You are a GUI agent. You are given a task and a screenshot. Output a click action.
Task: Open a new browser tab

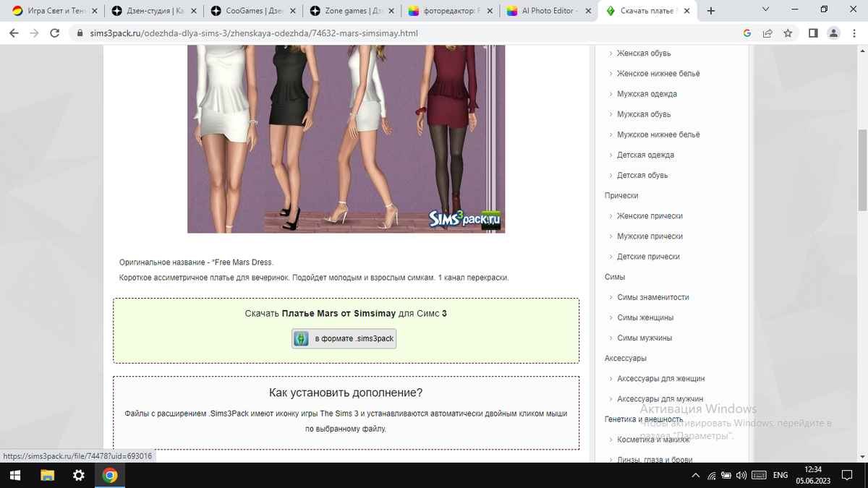(x=711, y=11)
